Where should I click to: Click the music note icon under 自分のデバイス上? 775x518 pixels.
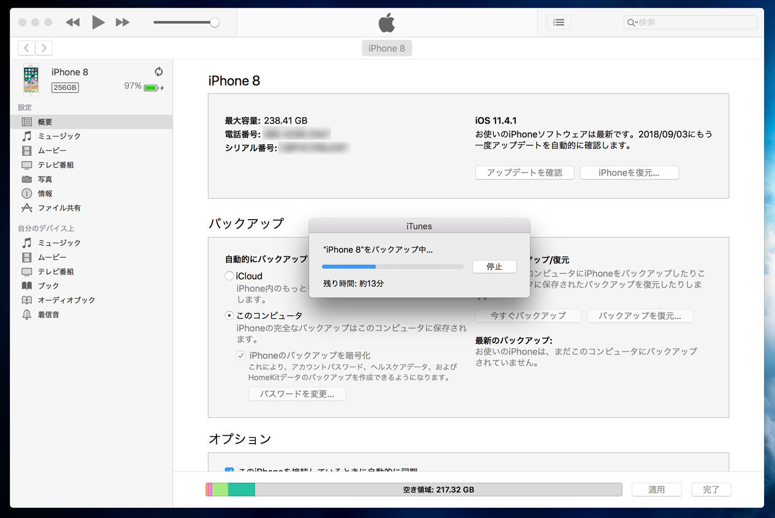(27, 242)
